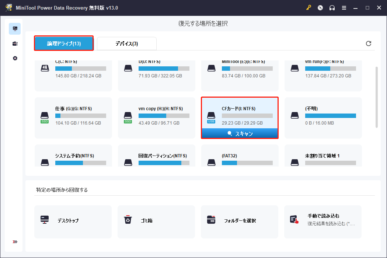
Task: Click the スキャン button on CFカード
Action: tap(240, 133)
